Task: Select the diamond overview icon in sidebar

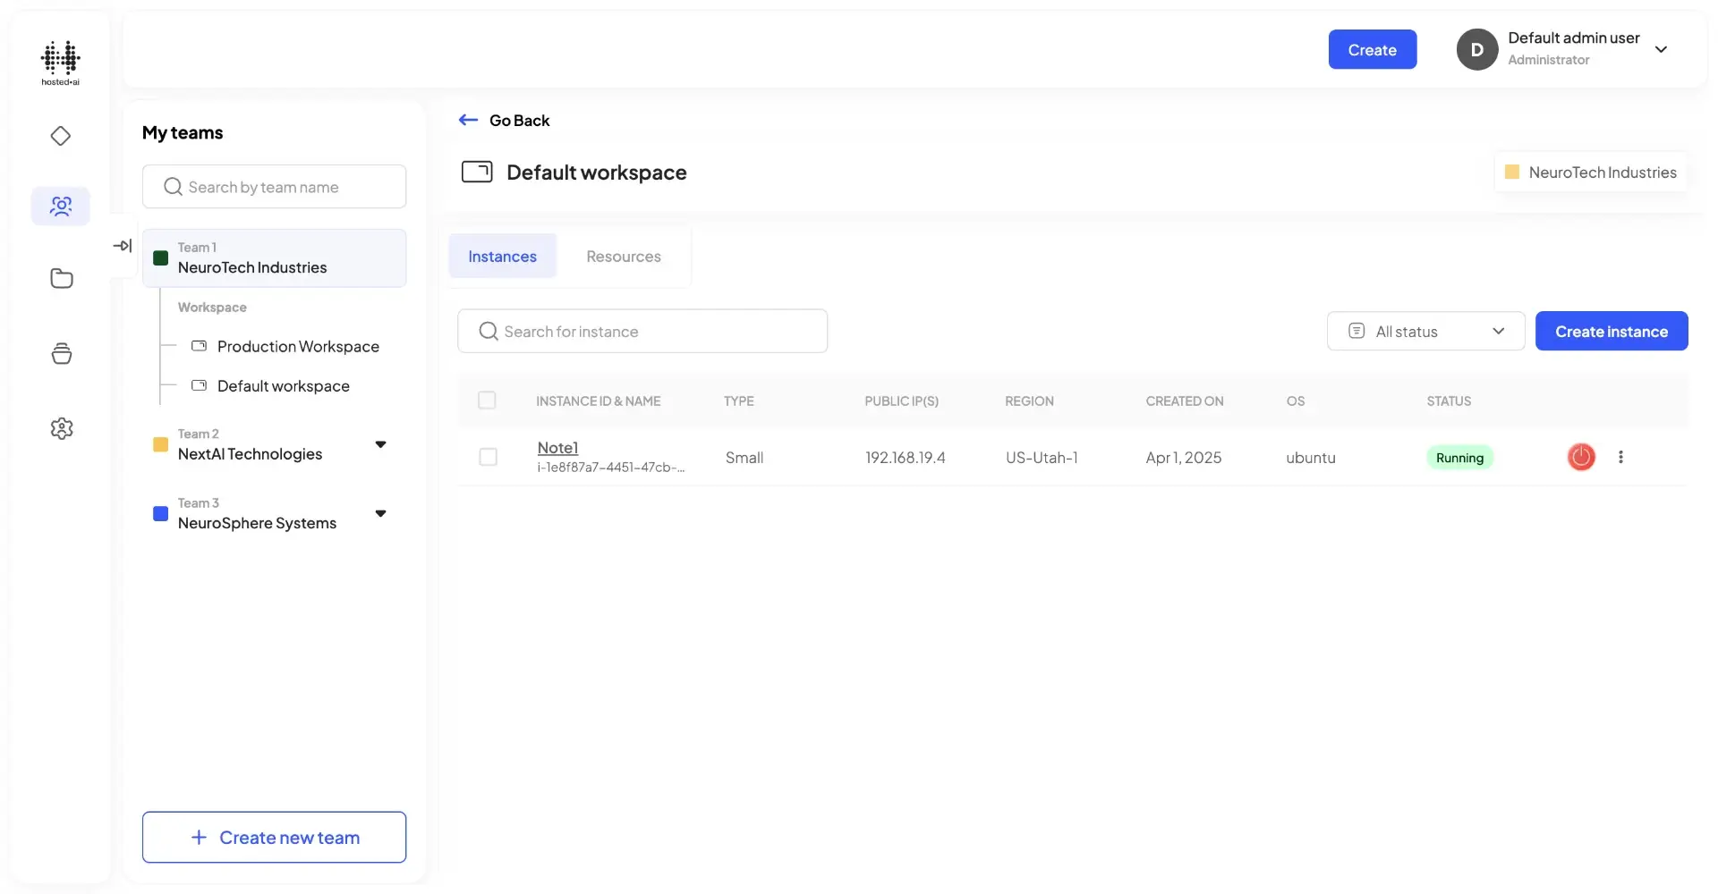Action: click(60, 136)
